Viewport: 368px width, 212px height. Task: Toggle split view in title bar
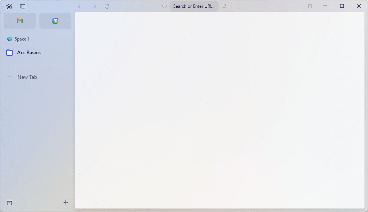point(310,6)
